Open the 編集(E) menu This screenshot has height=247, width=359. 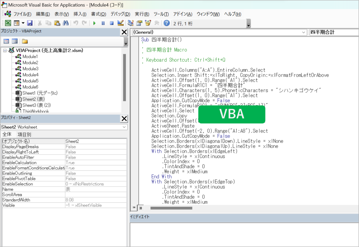(43, 14)
